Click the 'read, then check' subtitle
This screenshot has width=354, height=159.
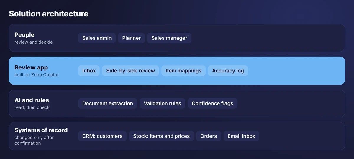point(32,107)
